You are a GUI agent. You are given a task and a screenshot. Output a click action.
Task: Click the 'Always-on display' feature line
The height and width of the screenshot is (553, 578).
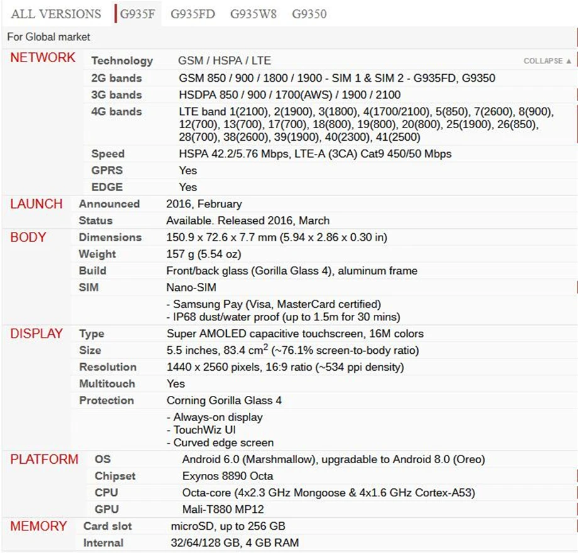[214, 417]
